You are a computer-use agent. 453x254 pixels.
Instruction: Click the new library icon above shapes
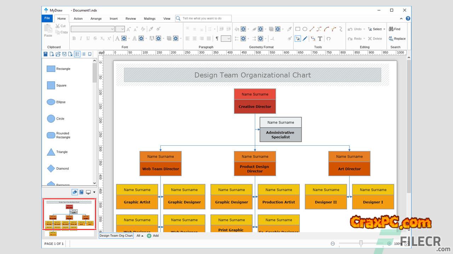coord(52,54)
